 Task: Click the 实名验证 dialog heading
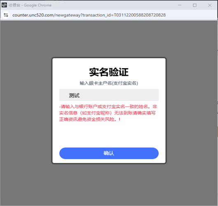point(109,72)
